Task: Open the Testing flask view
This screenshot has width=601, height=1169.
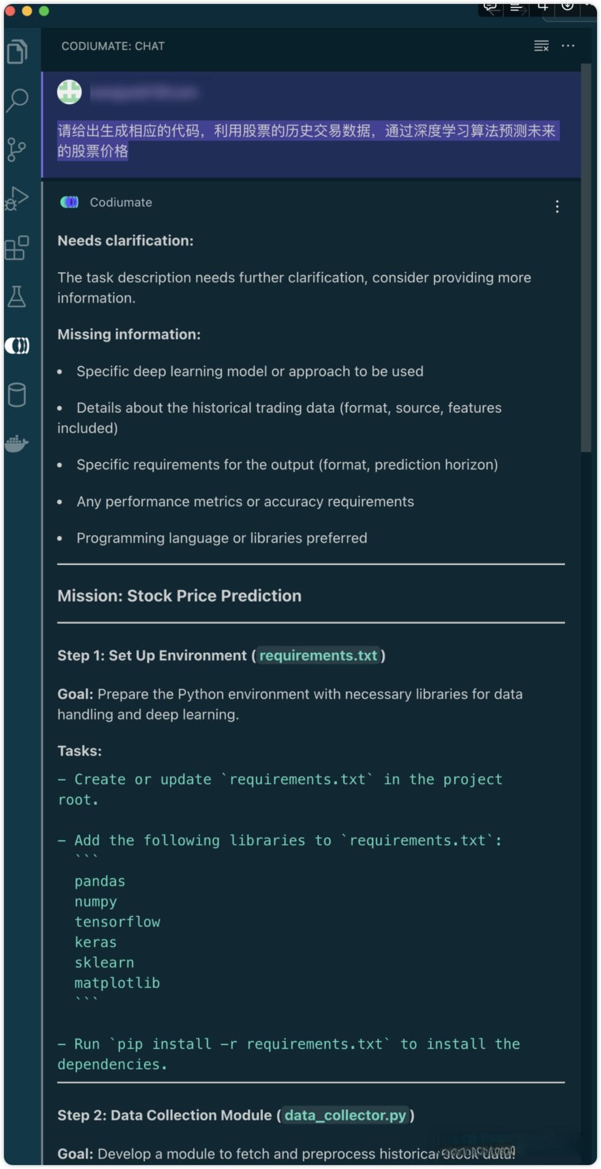Action: (x=17, y=296)
